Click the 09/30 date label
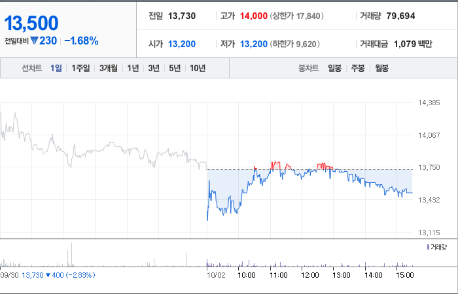This screenshot has width=458, height=294. pos(10,275)
